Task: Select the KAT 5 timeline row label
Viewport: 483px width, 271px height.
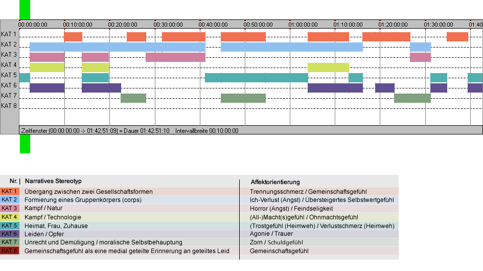Action: pyautogui.click(x=9, y=75)
